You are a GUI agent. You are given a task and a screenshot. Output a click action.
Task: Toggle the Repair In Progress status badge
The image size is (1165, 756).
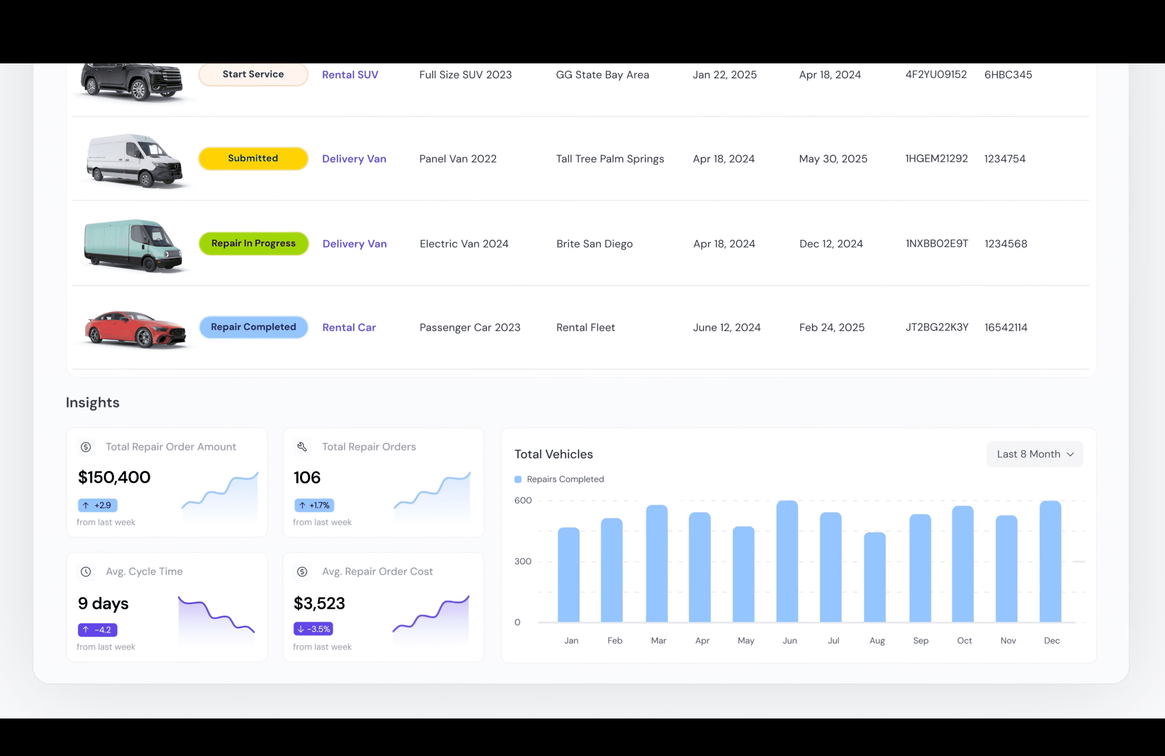(254, 243)
